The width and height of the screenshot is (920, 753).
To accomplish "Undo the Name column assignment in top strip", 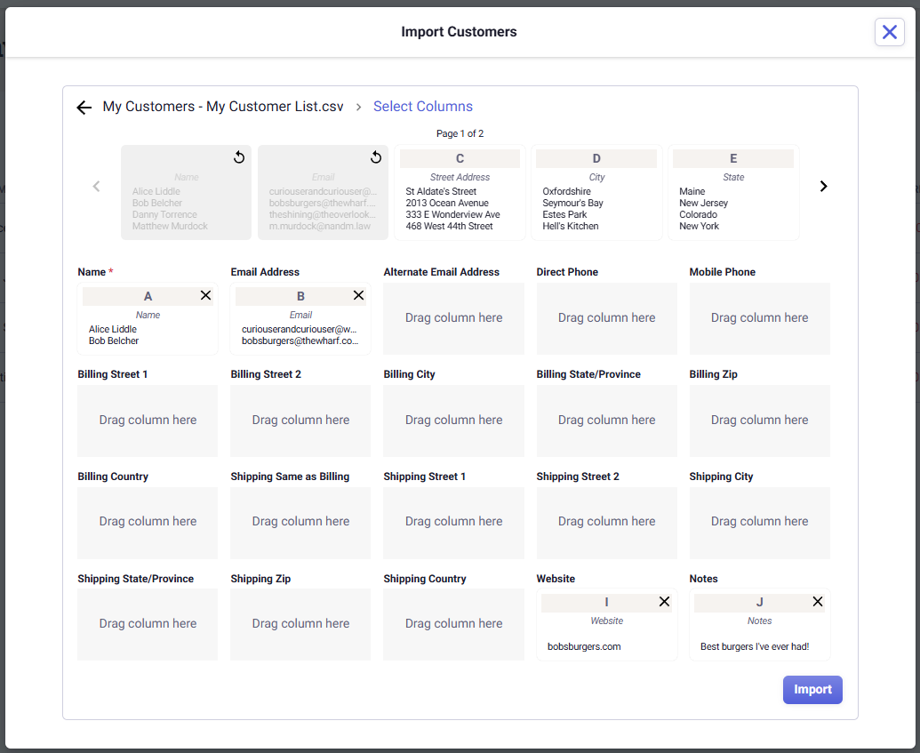I will pyautogui.click(x=238, y=157).
